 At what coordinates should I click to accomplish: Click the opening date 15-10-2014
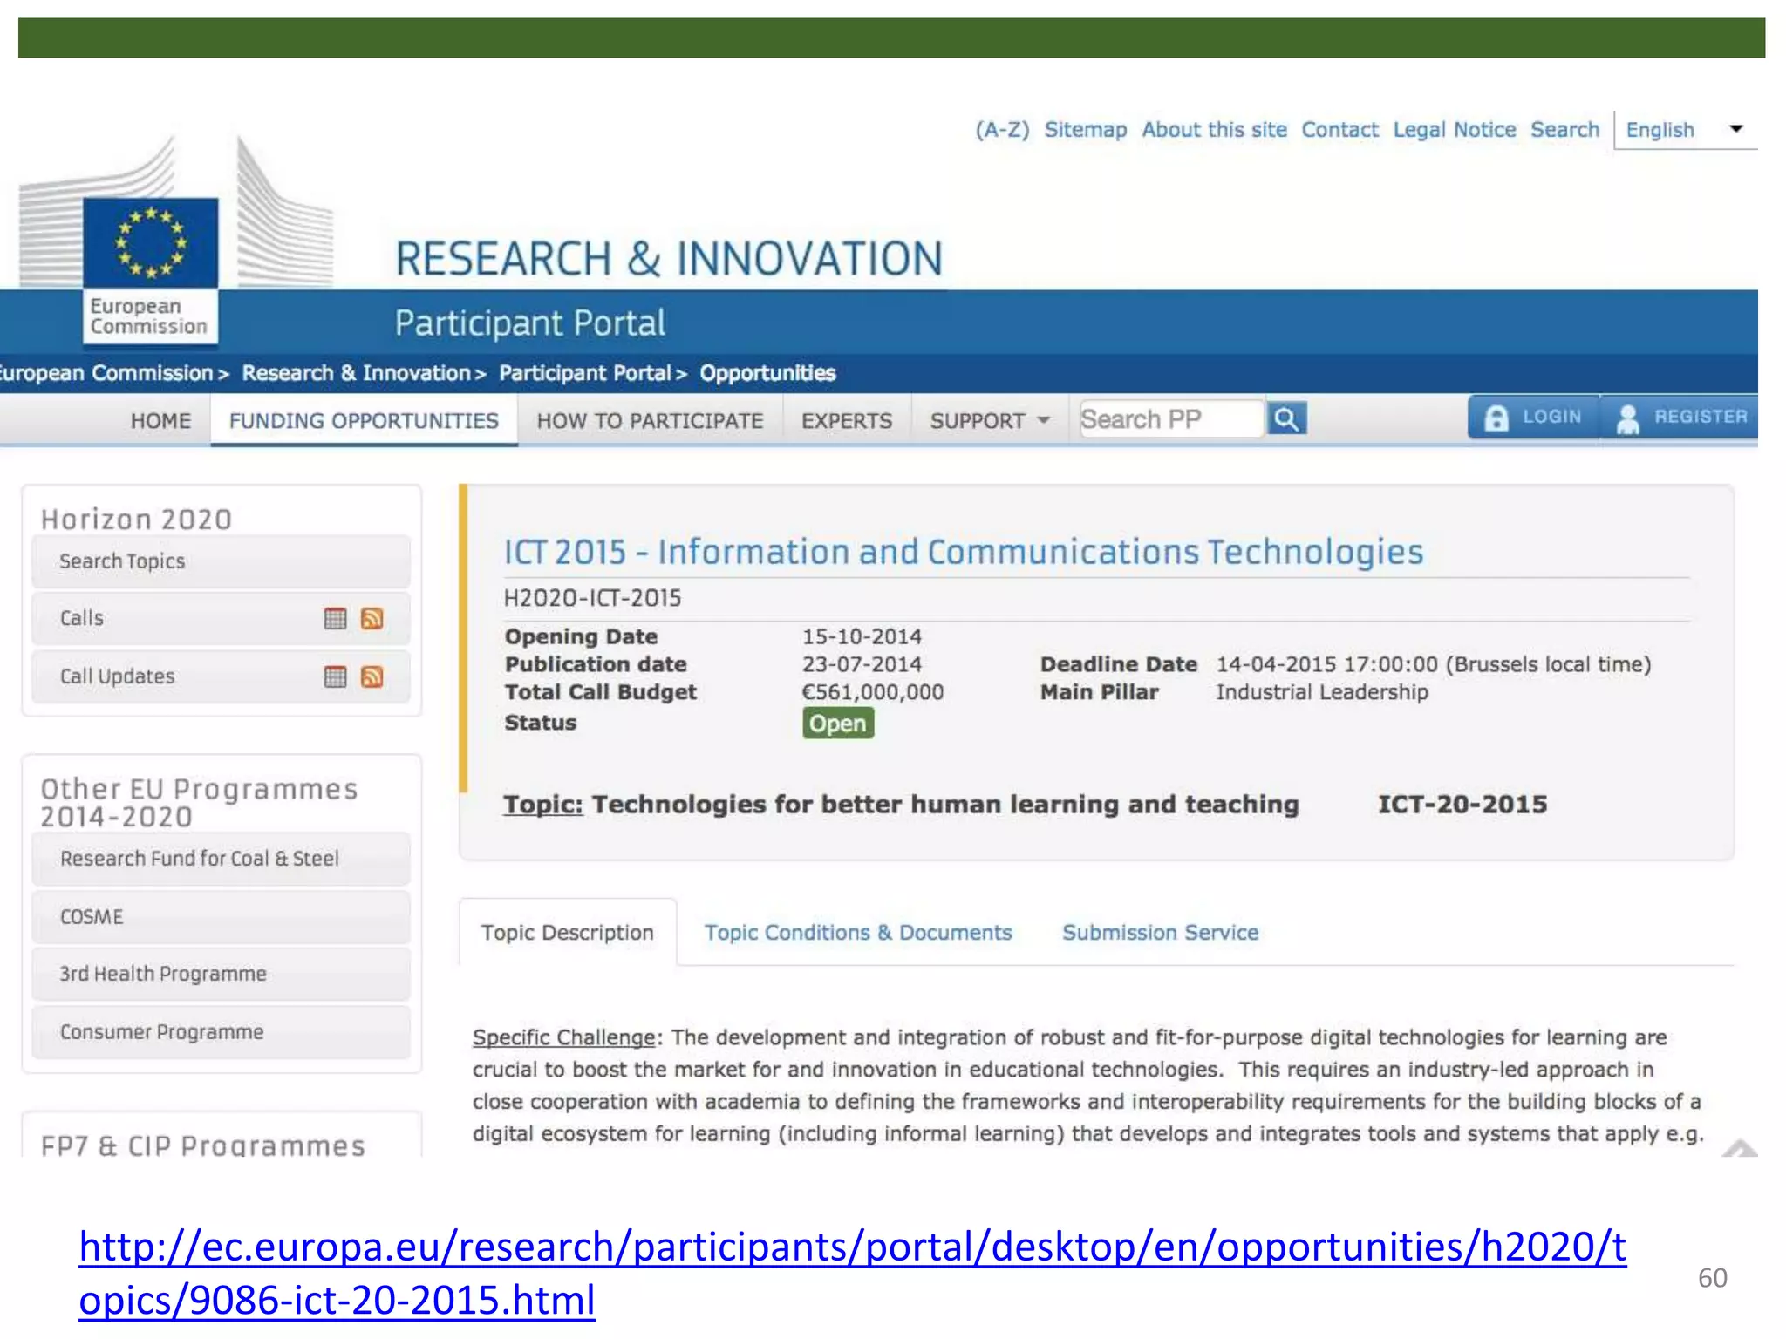pyautogui.click(x=862, y=636)
